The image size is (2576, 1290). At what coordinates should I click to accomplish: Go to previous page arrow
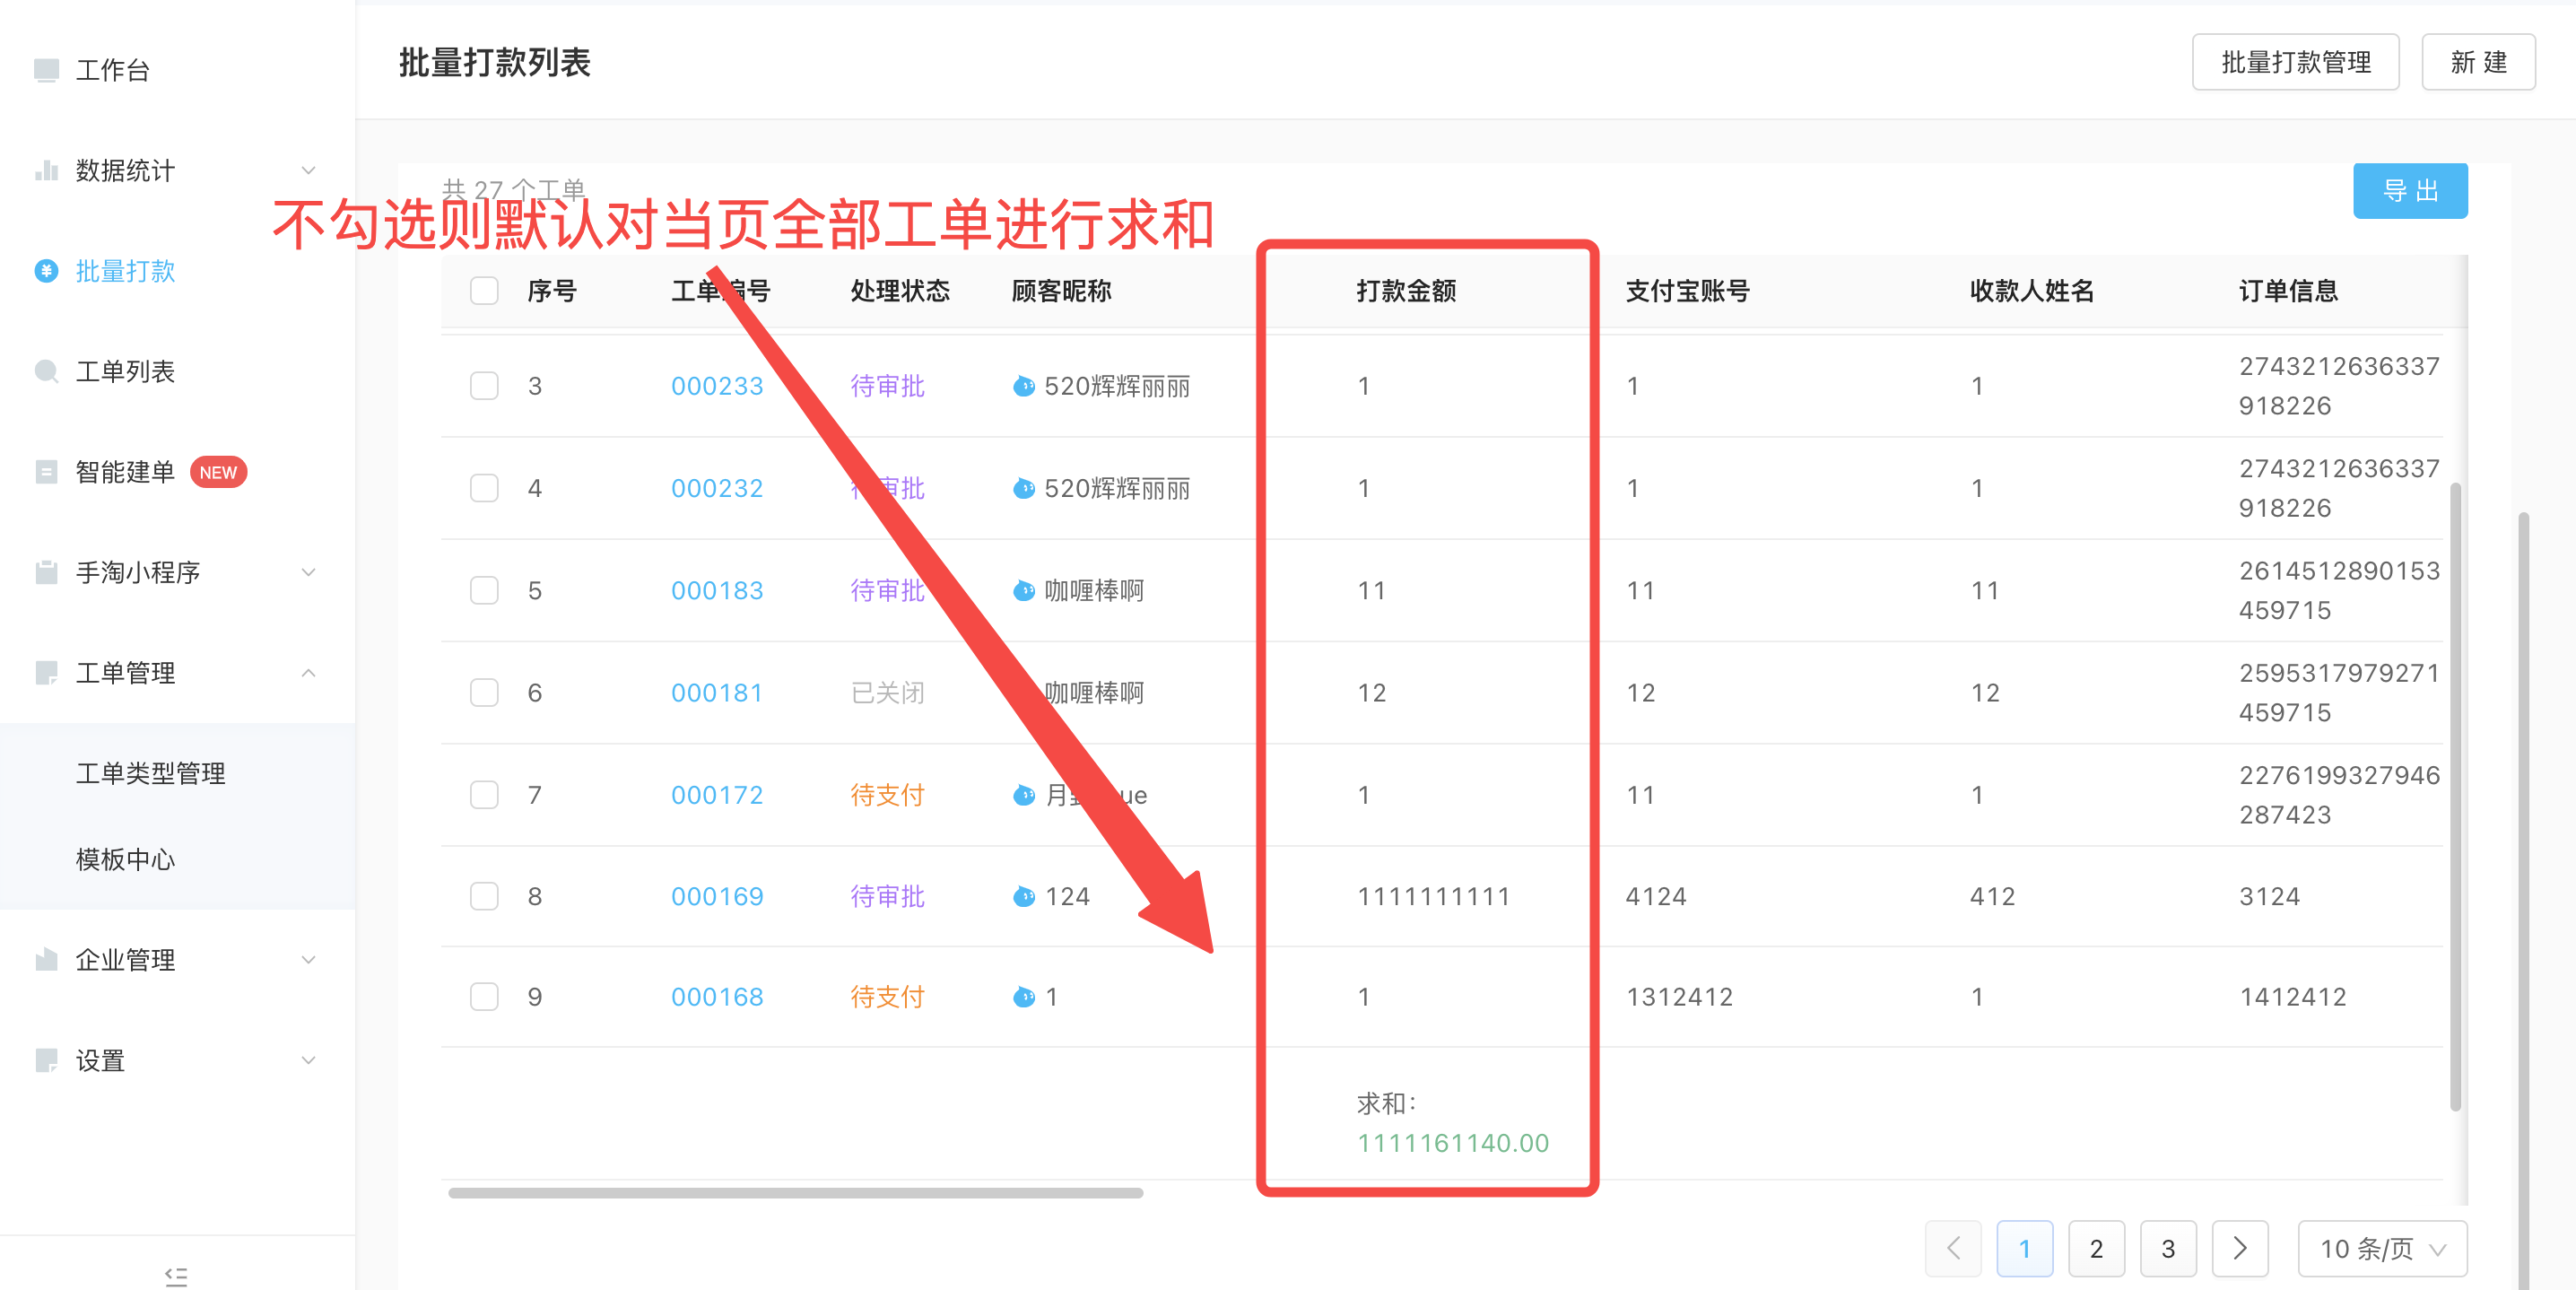click(1953, 1248)
